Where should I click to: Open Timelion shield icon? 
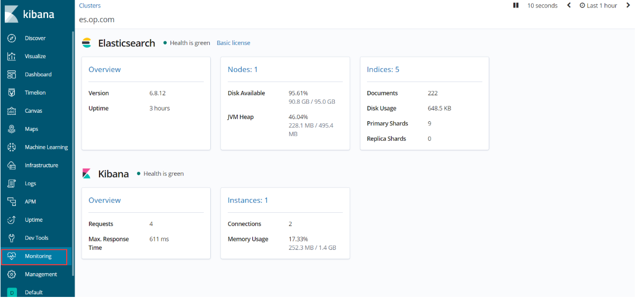[12, 93]
